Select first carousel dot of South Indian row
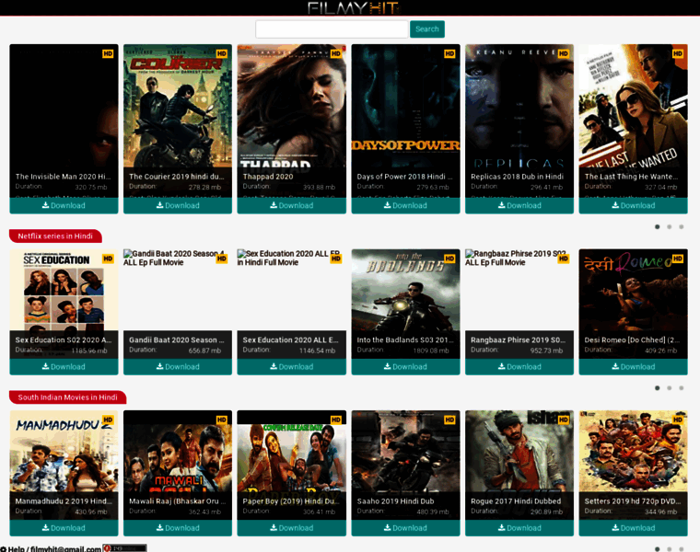 click(657, 549)
